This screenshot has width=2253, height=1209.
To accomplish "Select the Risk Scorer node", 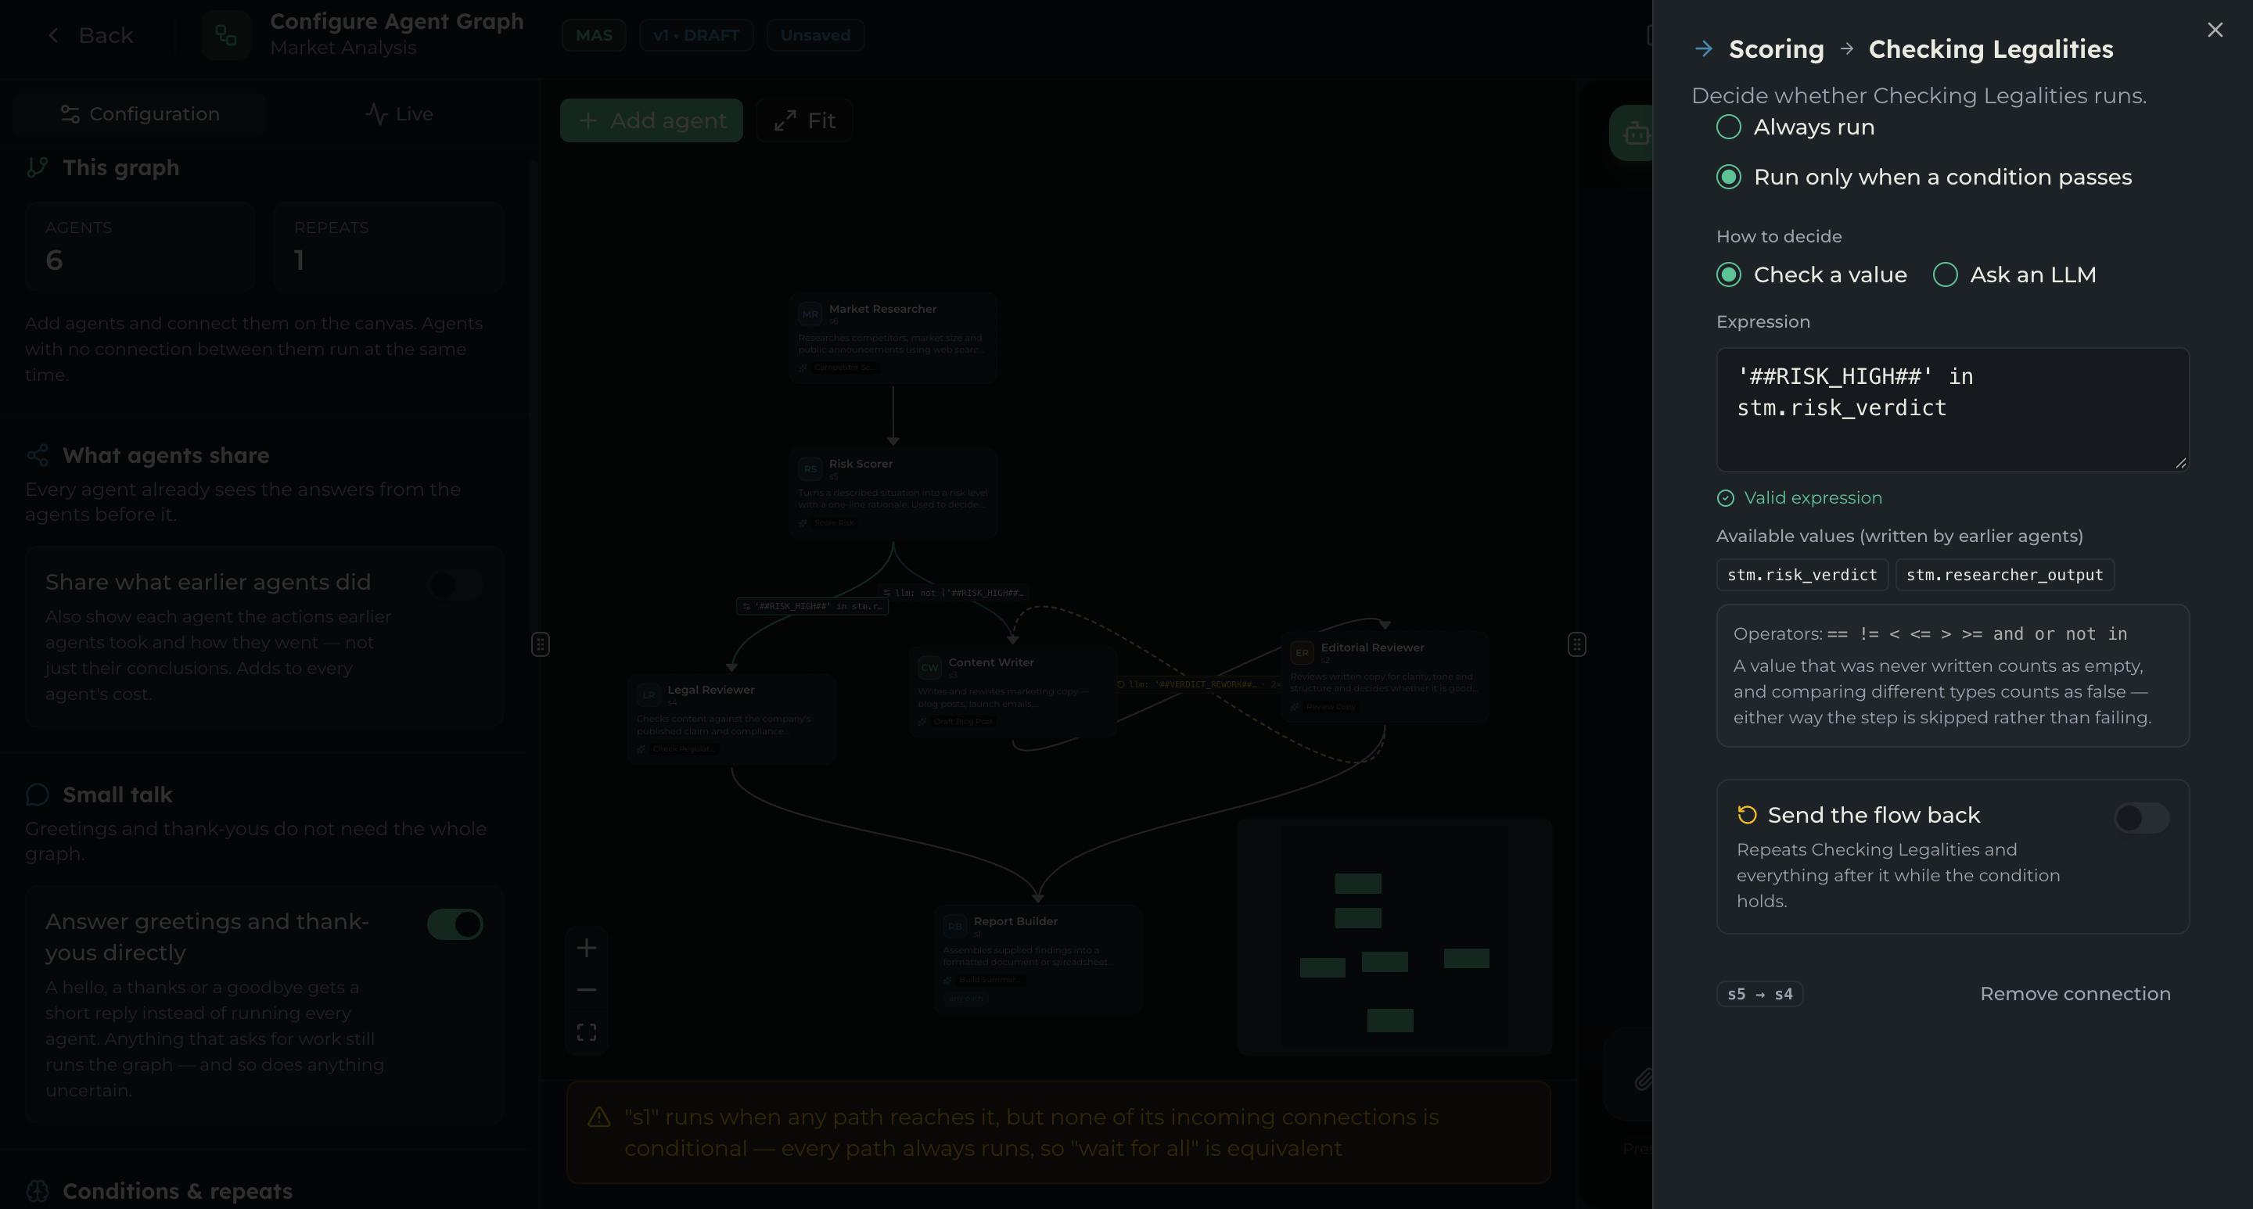I will pos(893,493).
